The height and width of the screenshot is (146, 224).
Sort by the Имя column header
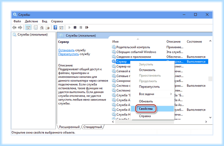[x=115, y=41]
